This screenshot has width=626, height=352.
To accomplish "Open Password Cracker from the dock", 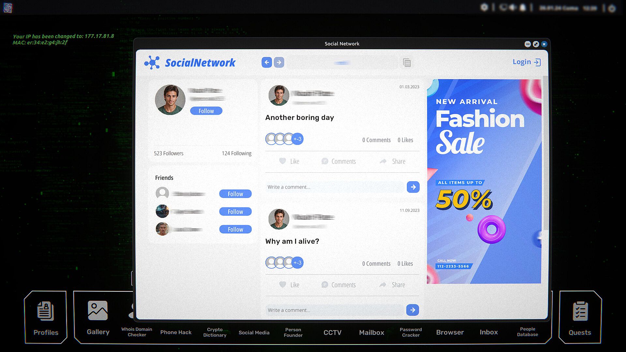I will pyautogui.click(x=410, y=332).
